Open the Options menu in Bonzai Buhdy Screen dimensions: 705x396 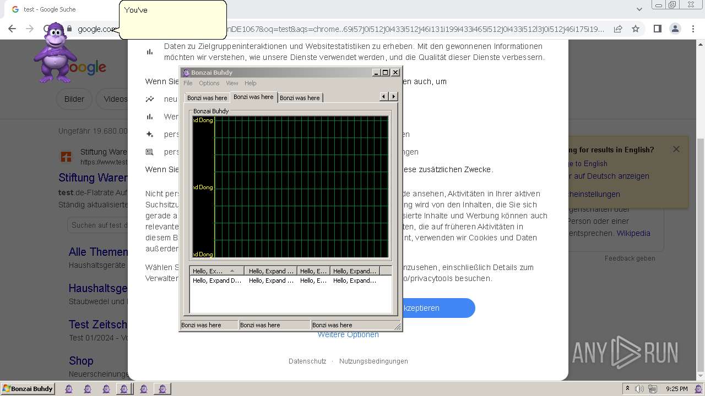[209, 83]
